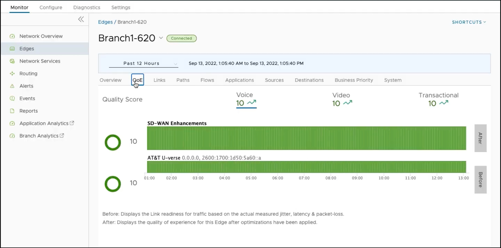Select the Video quality score

[342, 100]
